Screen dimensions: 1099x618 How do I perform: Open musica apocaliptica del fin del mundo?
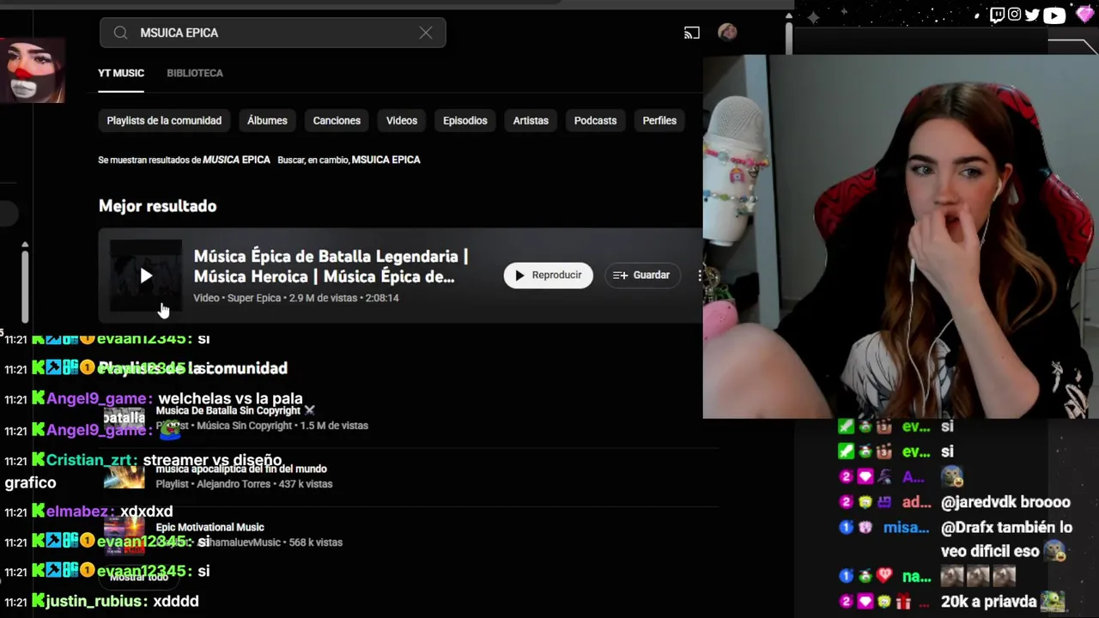(241, 469)
